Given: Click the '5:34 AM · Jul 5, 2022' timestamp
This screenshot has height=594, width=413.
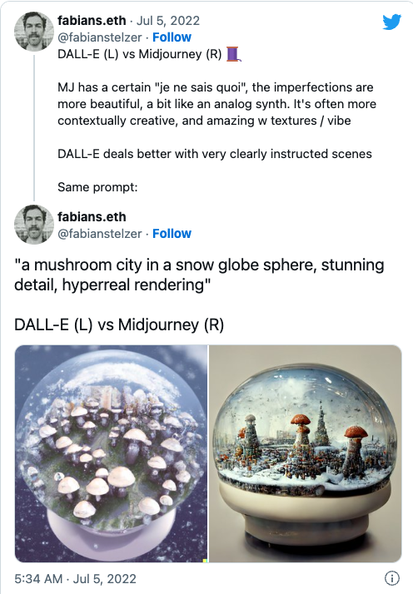Looking at the screenshot, I should 75,578.
